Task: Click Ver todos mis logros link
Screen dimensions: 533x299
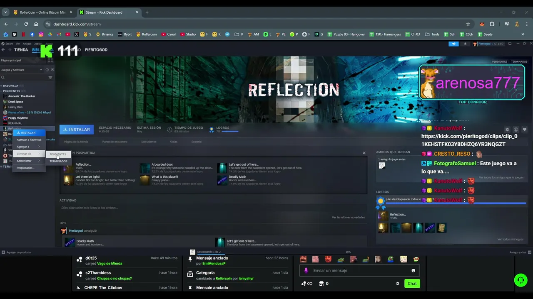Action: click(510, 239)
